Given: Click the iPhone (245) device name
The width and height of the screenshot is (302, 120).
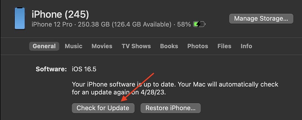Looking at the screenshot, I should [60, 14].
